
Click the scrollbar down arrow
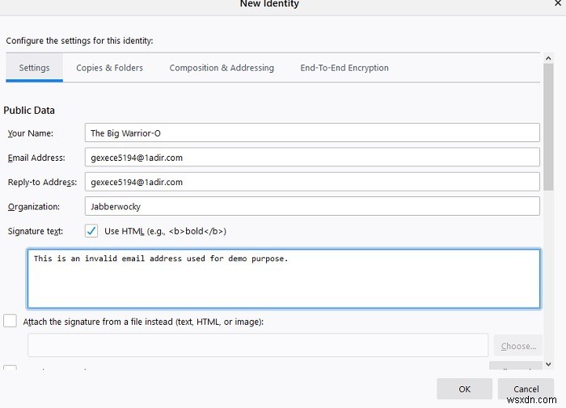[x=548, y=364]
